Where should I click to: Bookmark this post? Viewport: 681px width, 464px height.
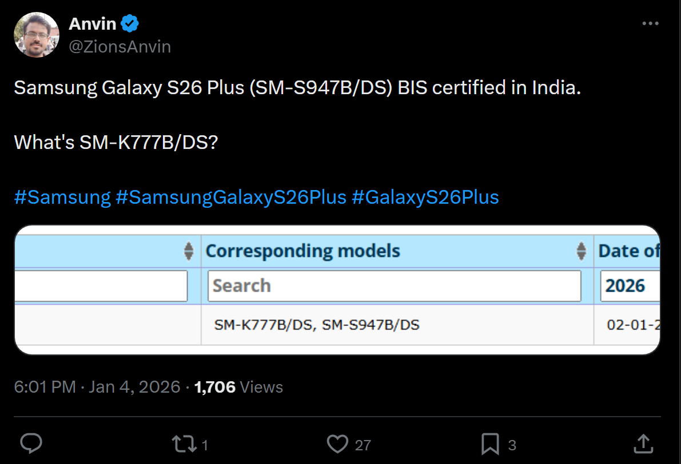pyautogui.click(x=490, y=444)
